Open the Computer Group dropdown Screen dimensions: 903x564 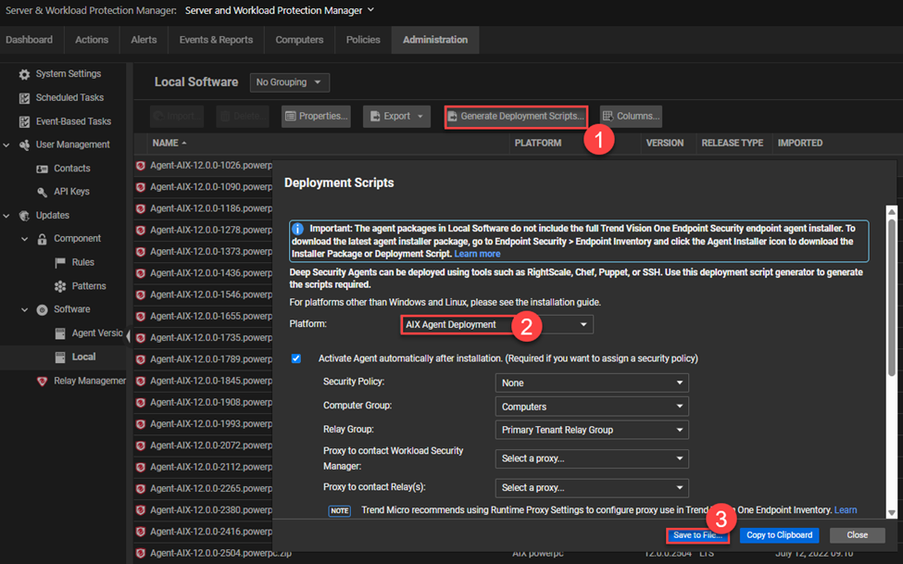[x=592, y=407]
